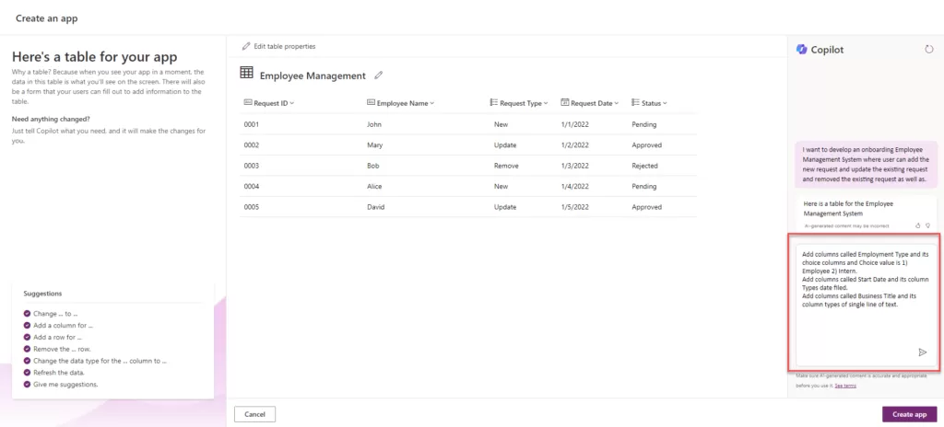Click the thumbs down feedback icon
Screen dimensions: 944x427
tap(928, 225)
